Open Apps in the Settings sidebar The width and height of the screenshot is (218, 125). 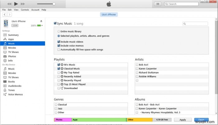click(x=11, y=39)
